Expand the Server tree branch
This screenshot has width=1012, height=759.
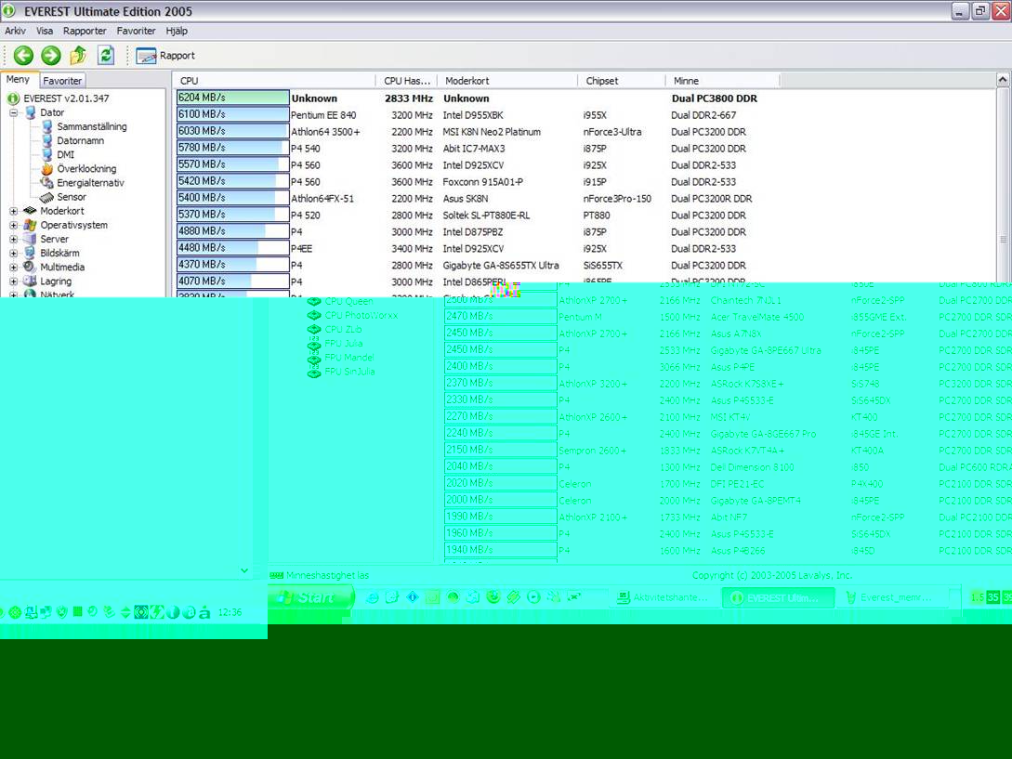pyautogui.click(x=14, y=239)
